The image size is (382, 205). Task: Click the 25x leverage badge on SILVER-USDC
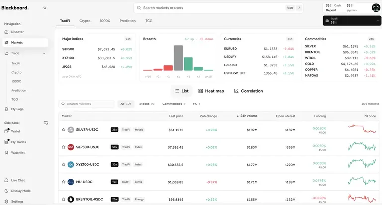tap(114, 130)
